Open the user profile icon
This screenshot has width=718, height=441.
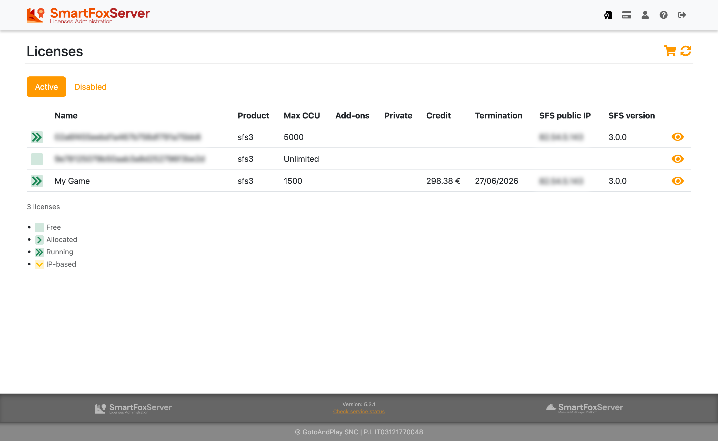coord(645,15)
